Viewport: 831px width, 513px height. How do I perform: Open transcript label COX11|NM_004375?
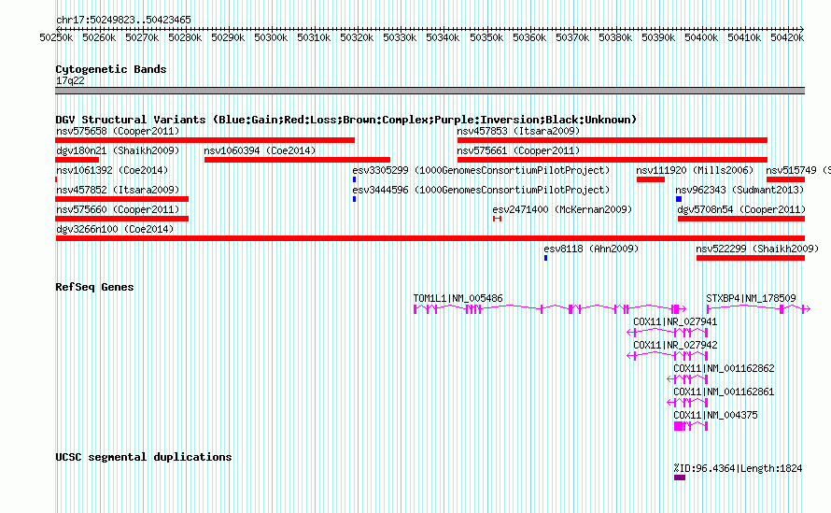point(715,415)
